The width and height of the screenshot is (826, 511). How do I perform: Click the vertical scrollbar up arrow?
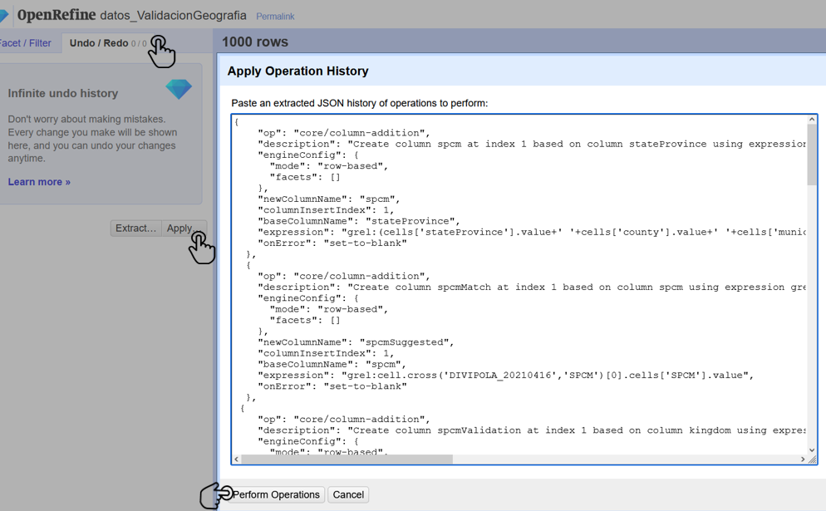812,120
